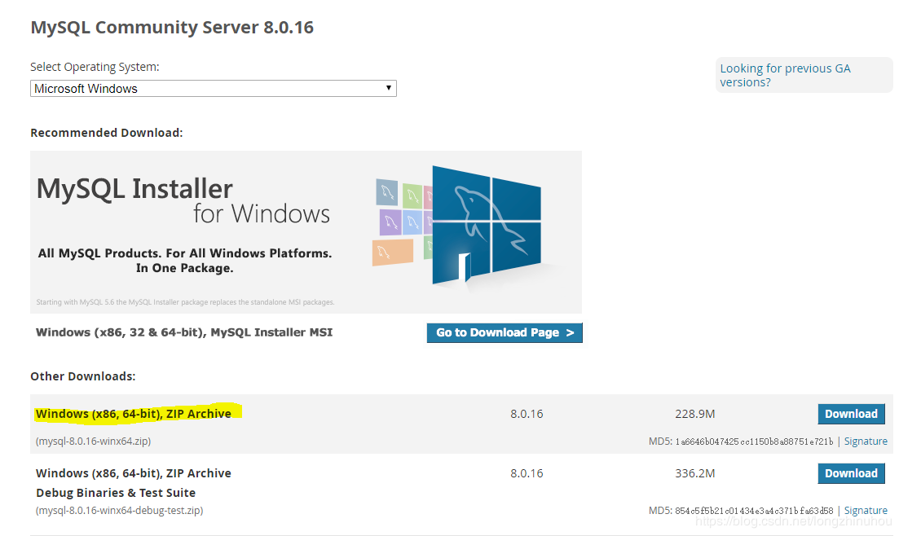Viewport: 899px width, 536px height.
Task: Click the MD5 hash of the 228.9M archive
Action: point(754,442)
